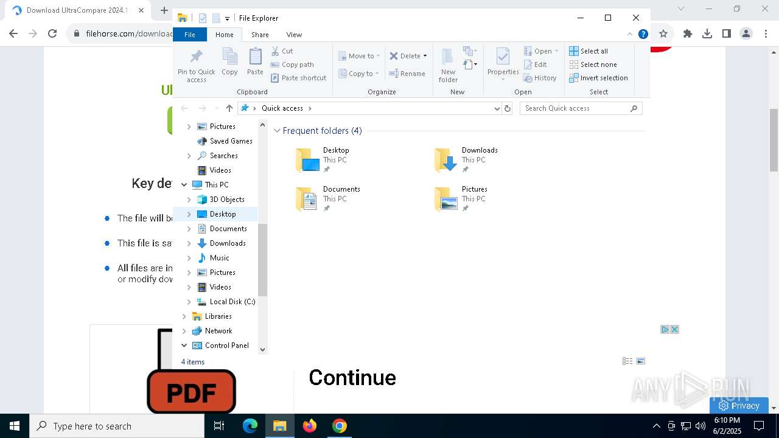The height and width of the screenshot is (438, 779).
Task: Open Chrome downloads icon
Action: click(707, 33)
